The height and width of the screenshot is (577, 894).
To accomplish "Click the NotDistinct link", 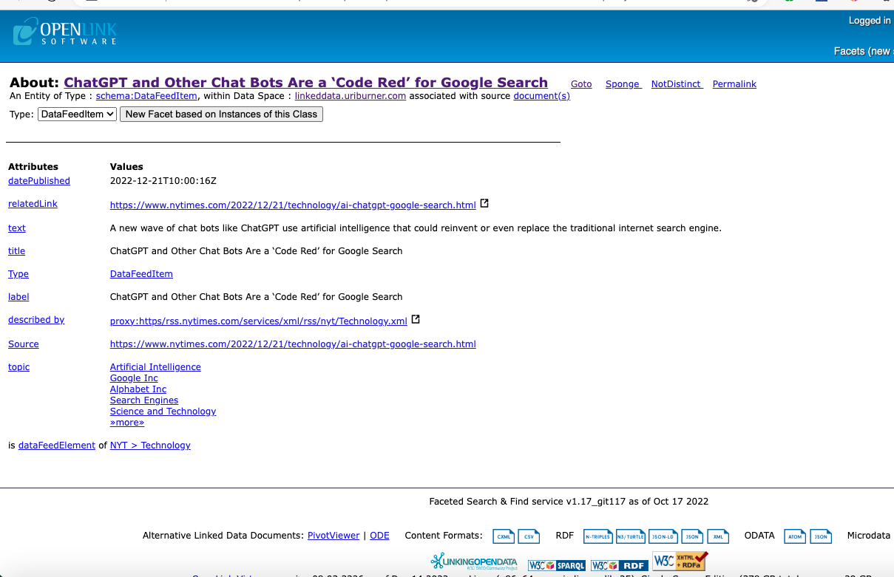I will coord(676,84).
